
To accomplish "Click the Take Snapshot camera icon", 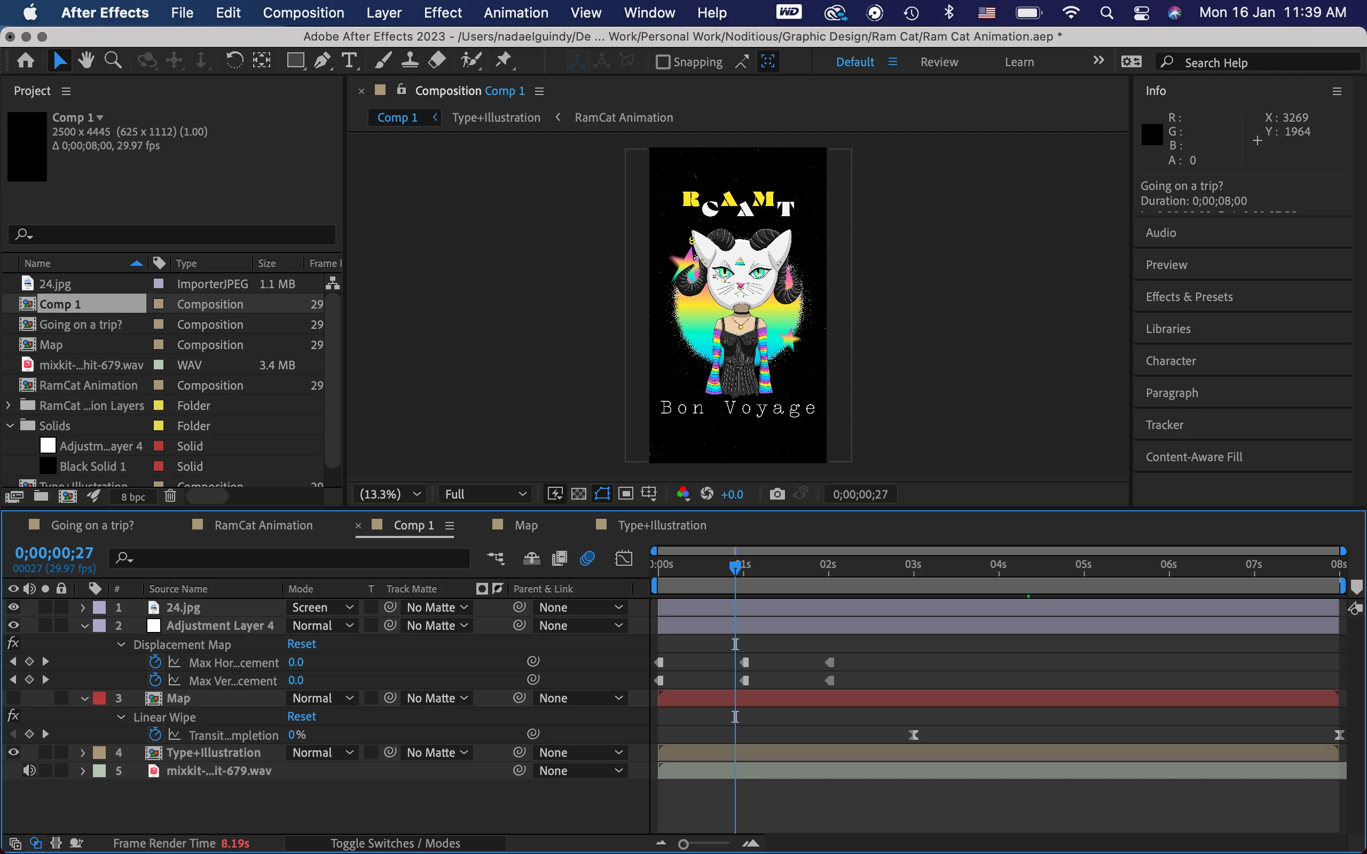I will (777, 494).
